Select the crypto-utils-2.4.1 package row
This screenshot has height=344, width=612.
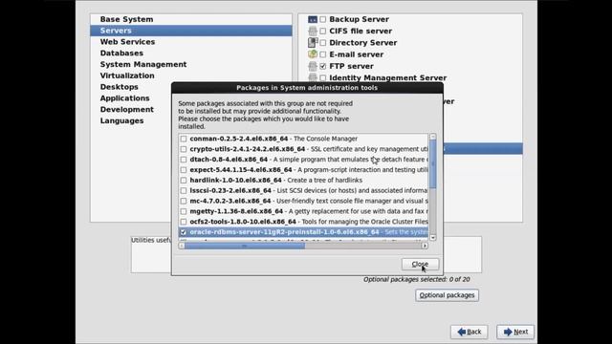[x=303, y=149]
